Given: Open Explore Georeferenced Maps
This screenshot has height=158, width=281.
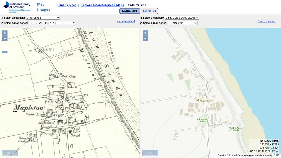Looking at the screenshot, I should (102, 5).
